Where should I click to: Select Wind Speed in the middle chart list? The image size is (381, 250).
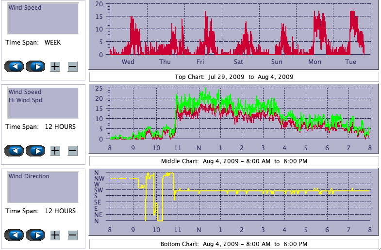25,92
